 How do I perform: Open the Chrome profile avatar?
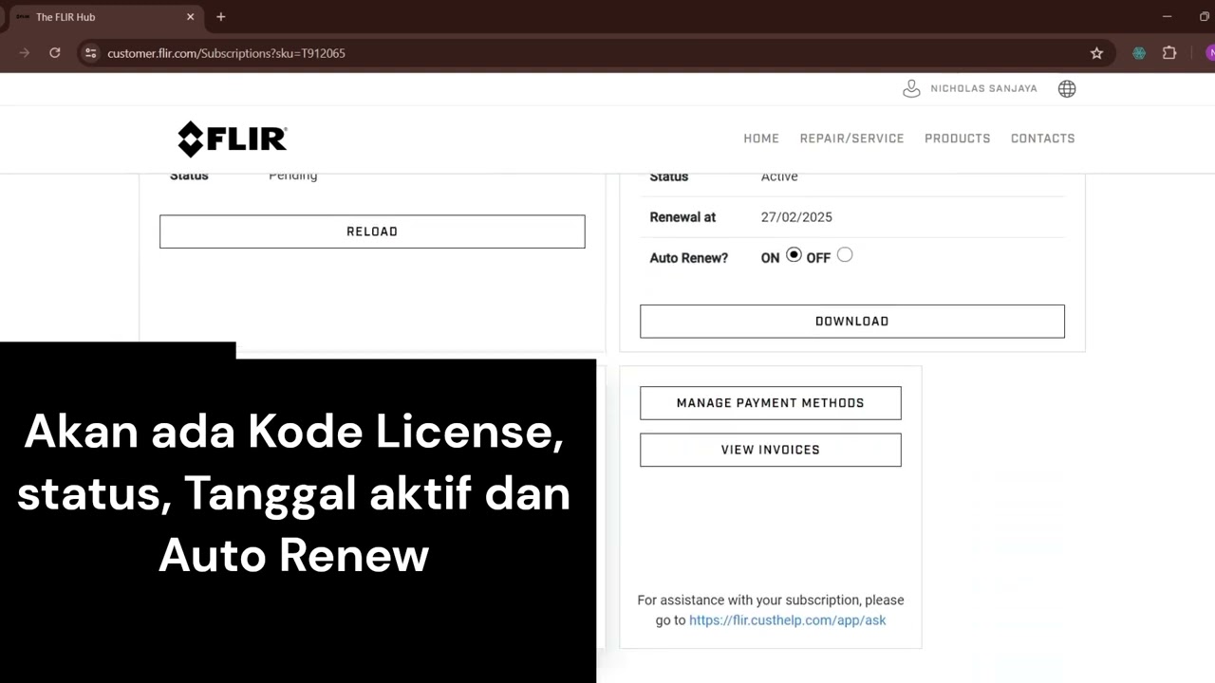coord(1209,53)
